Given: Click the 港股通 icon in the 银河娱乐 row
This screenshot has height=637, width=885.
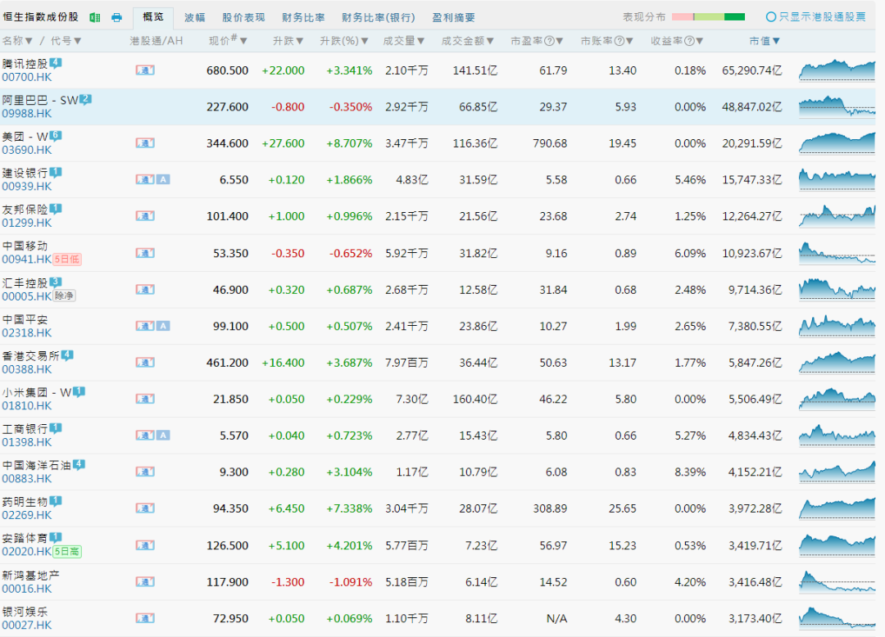Looking at the screenshot, I should (x=145, y=618).
